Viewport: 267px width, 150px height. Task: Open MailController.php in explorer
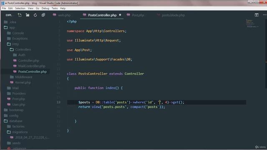32,66
